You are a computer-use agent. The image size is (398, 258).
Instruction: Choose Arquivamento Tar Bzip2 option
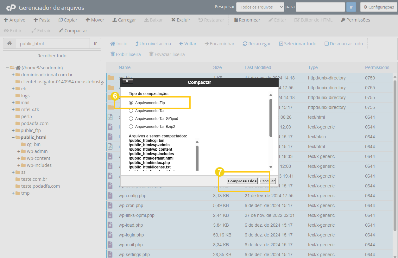click(x=131, y=127)
